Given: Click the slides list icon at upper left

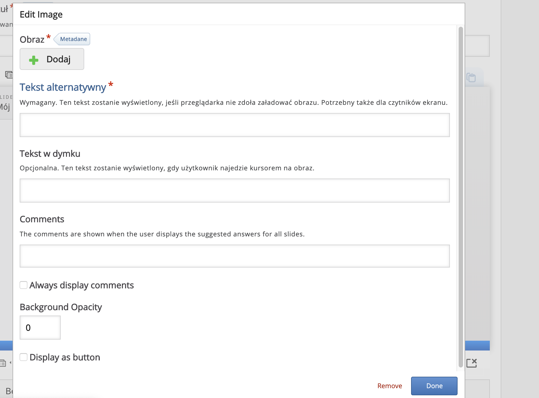Looking at the screenshot, I should 9,75.
